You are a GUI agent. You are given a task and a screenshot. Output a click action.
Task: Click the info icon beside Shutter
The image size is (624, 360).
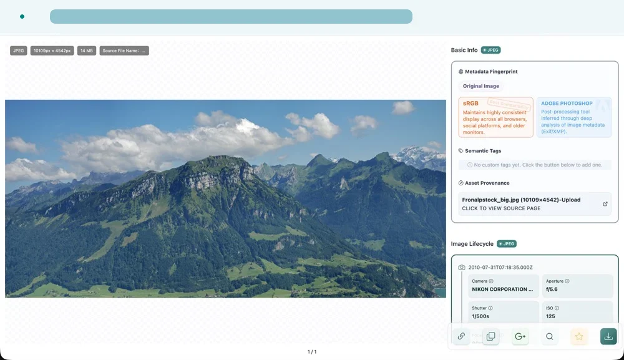(490, 308)
